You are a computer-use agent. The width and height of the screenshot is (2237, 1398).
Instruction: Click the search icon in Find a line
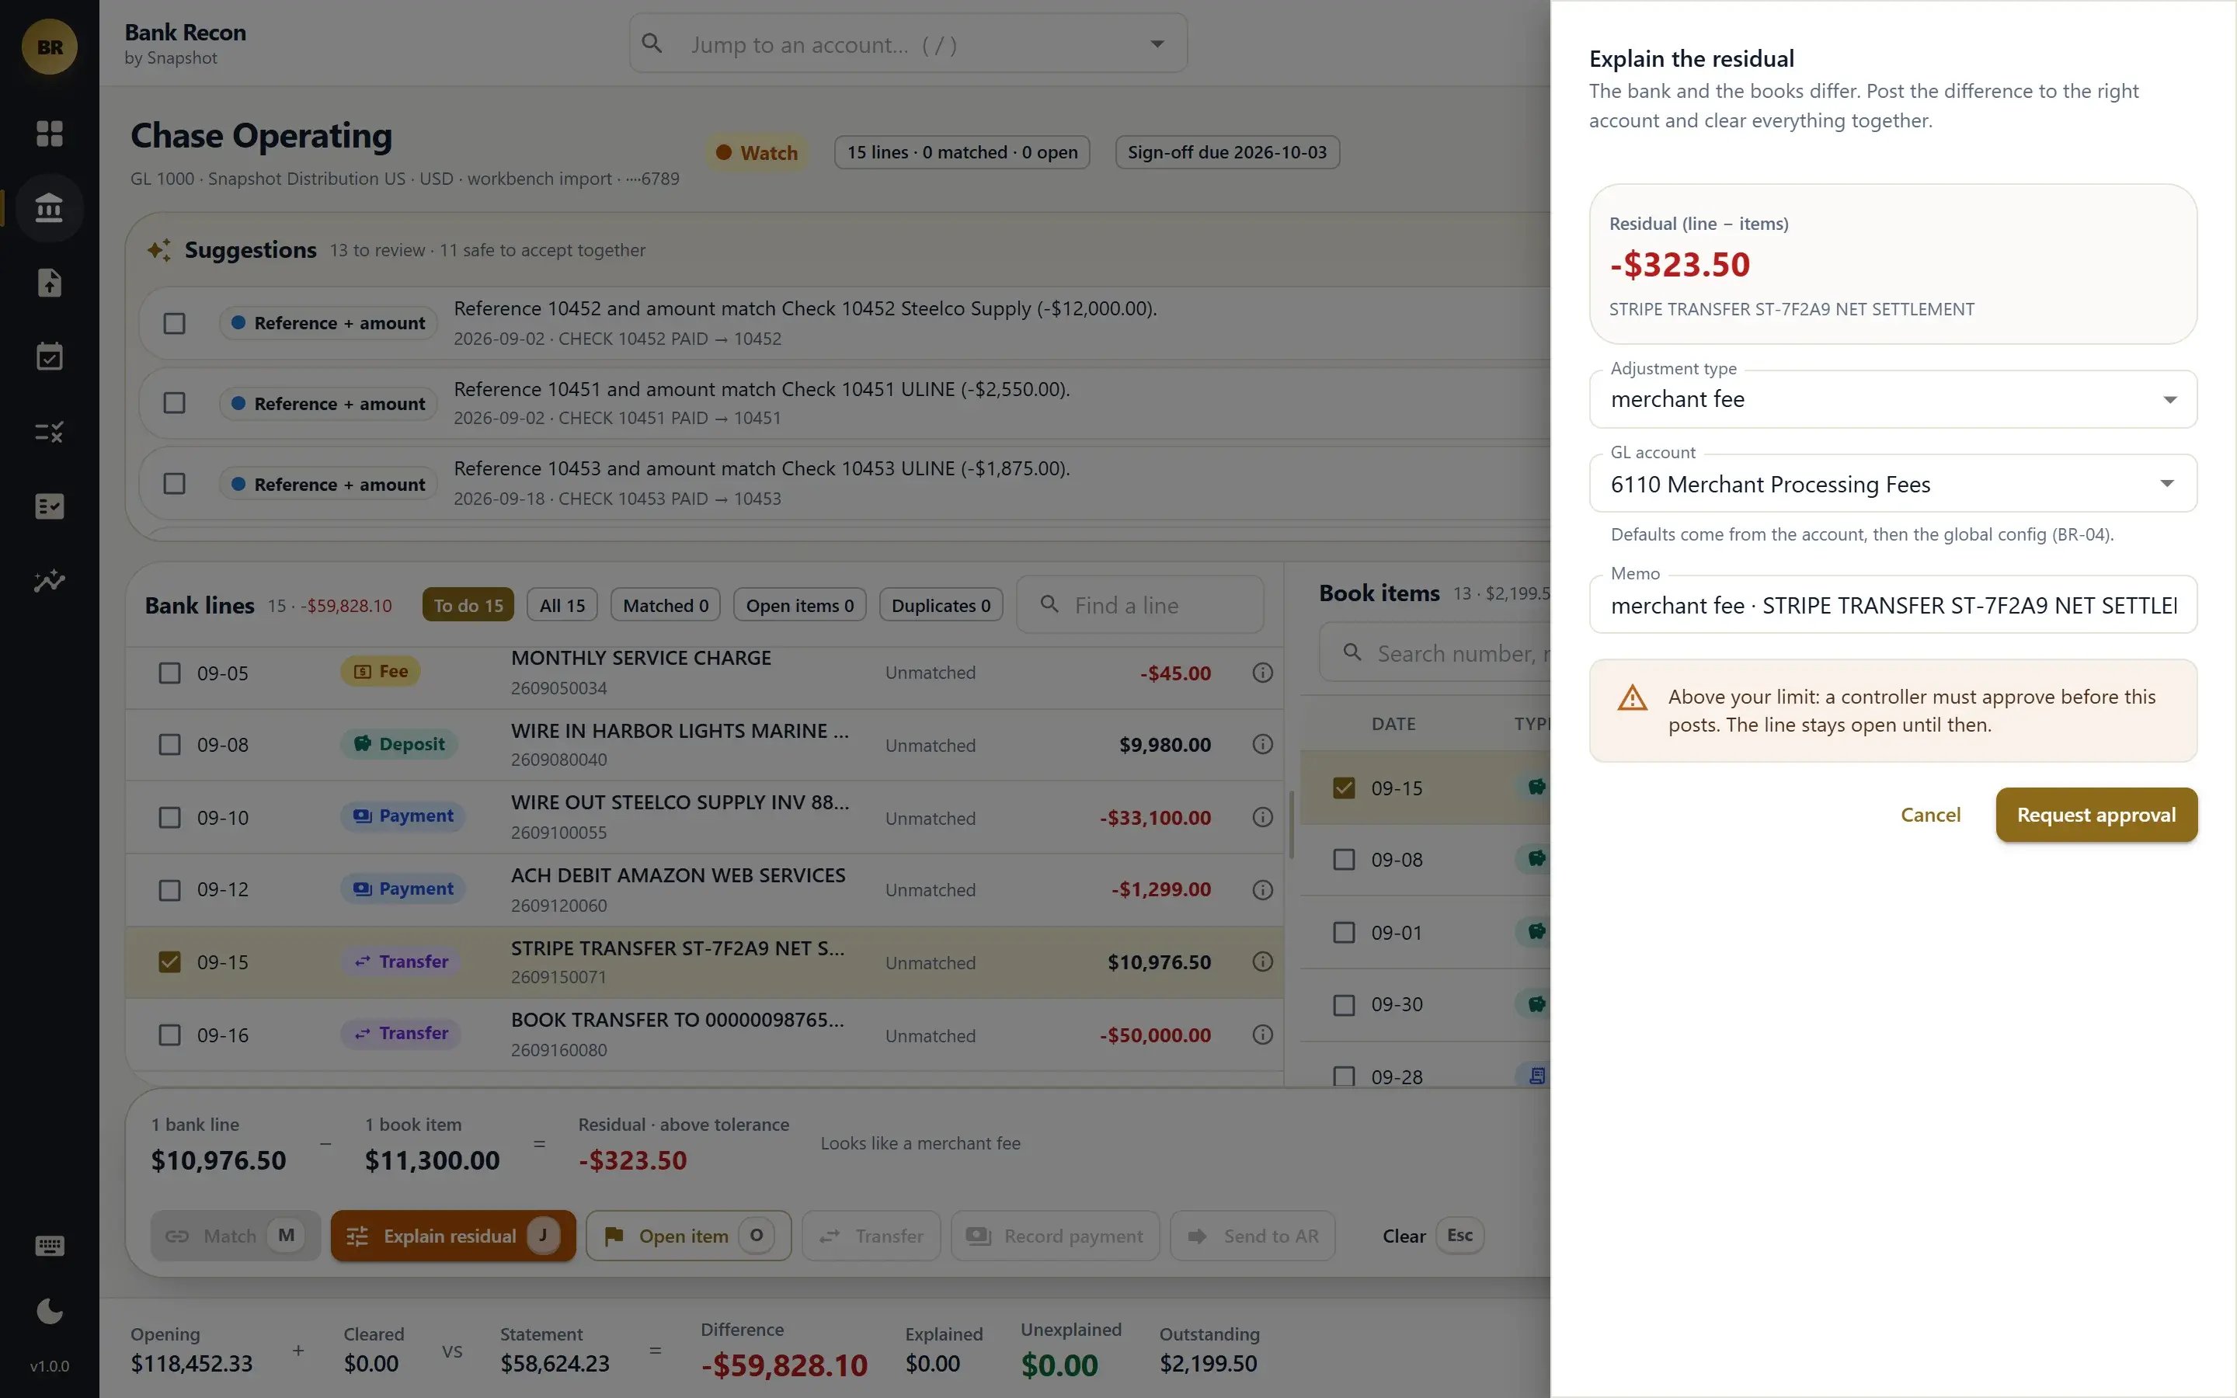click(x=1049, y=603)
